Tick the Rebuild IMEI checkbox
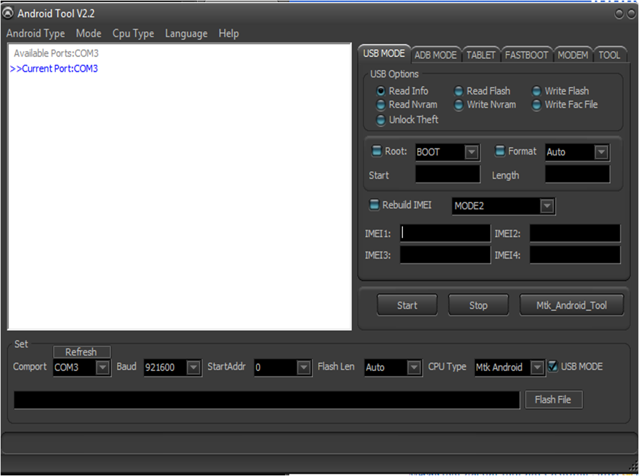The width and height of the screenshot is (639, 476). point(374,204)
